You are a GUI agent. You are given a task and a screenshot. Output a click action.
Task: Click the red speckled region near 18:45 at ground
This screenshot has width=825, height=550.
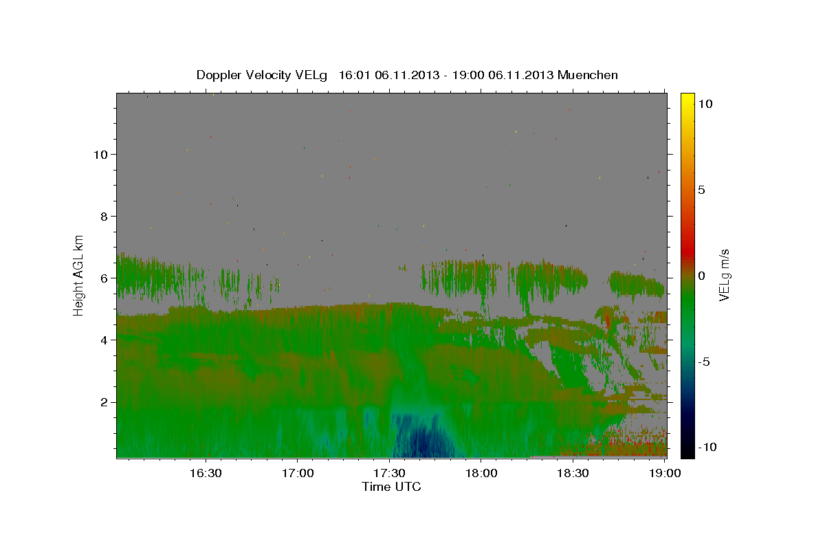(x=615, y=447)
